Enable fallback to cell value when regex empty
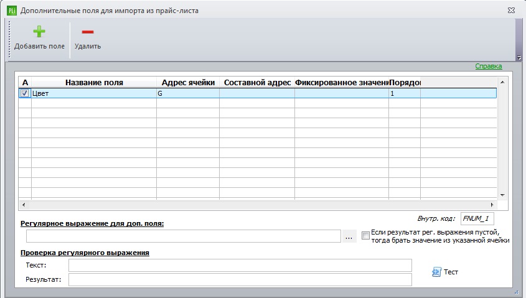Screen dimensions: 526x298 click(365, 236)
